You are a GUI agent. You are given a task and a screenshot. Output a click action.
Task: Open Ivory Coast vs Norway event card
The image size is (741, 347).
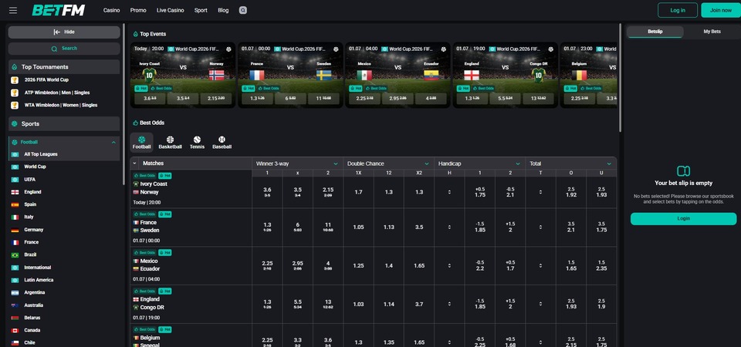(x=182, y=75)
